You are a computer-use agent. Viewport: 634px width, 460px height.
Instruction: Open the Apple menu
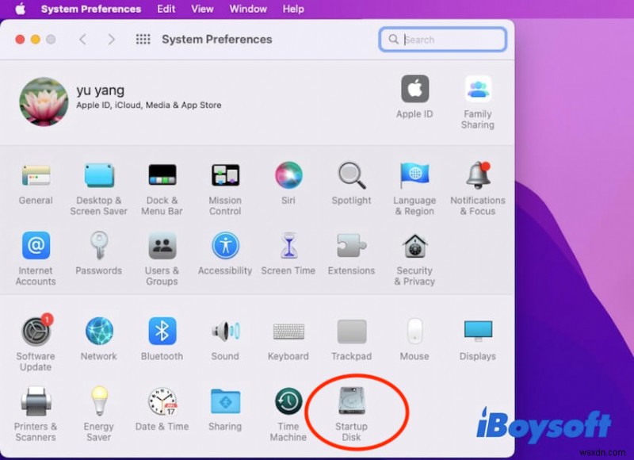(19, 9)
